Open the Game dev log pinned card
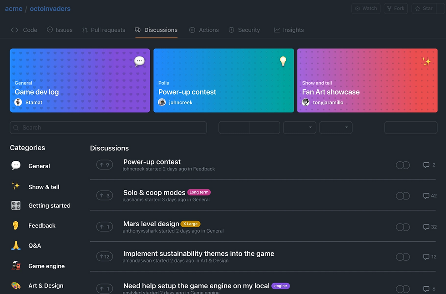Image resolution: width=446 pixels, height=294 pixels. [x=80, y=80]
